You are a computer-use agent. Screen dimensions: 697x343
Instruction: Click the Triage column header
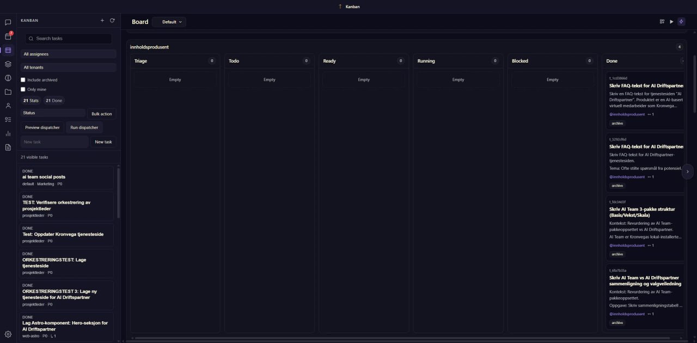point(175,61)
